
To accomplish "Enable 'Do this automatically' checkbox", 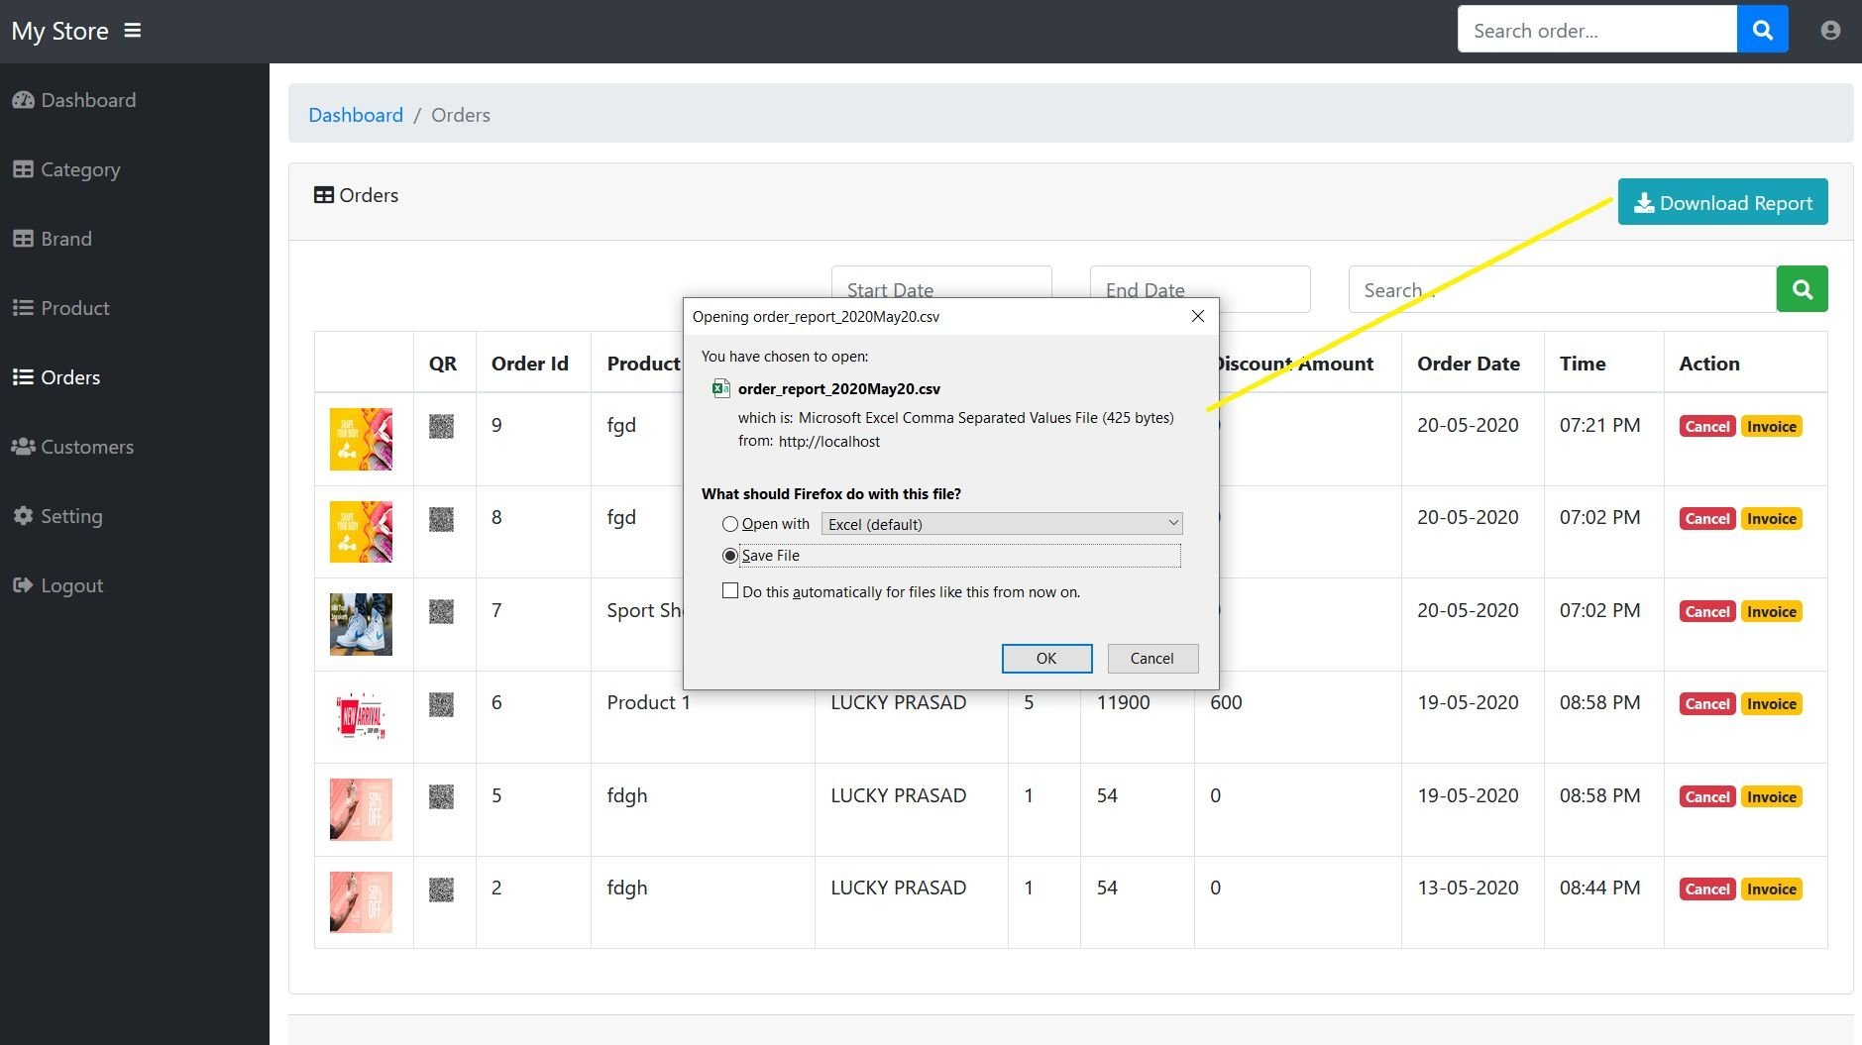I will [x=730, y=591].
